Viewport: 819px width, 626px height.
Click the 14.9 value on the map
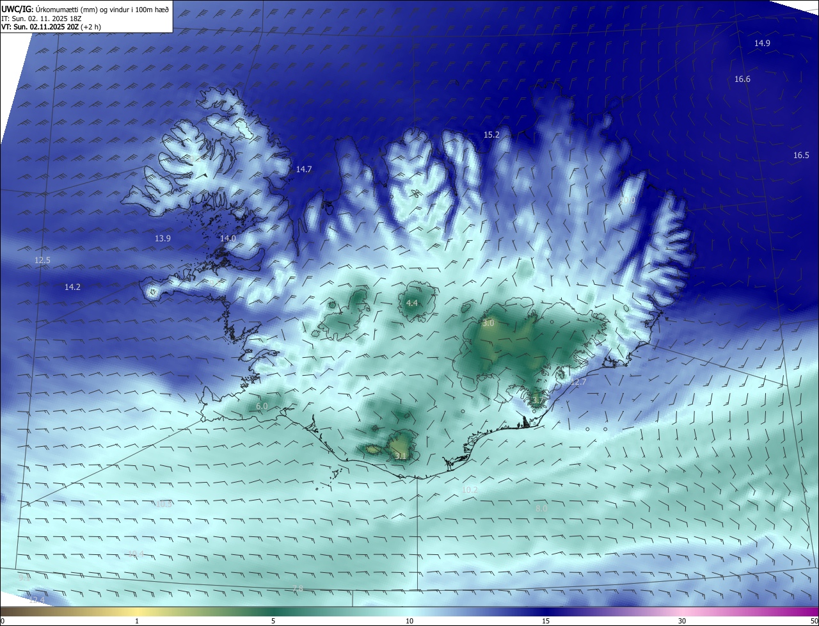tap(762, 44)
